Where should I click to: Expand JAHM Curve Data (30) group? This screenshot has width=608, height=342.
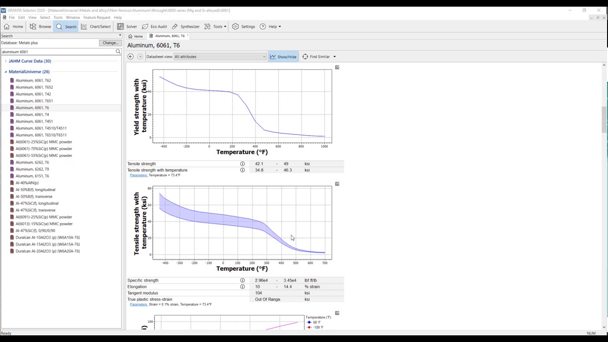point(6,61)
